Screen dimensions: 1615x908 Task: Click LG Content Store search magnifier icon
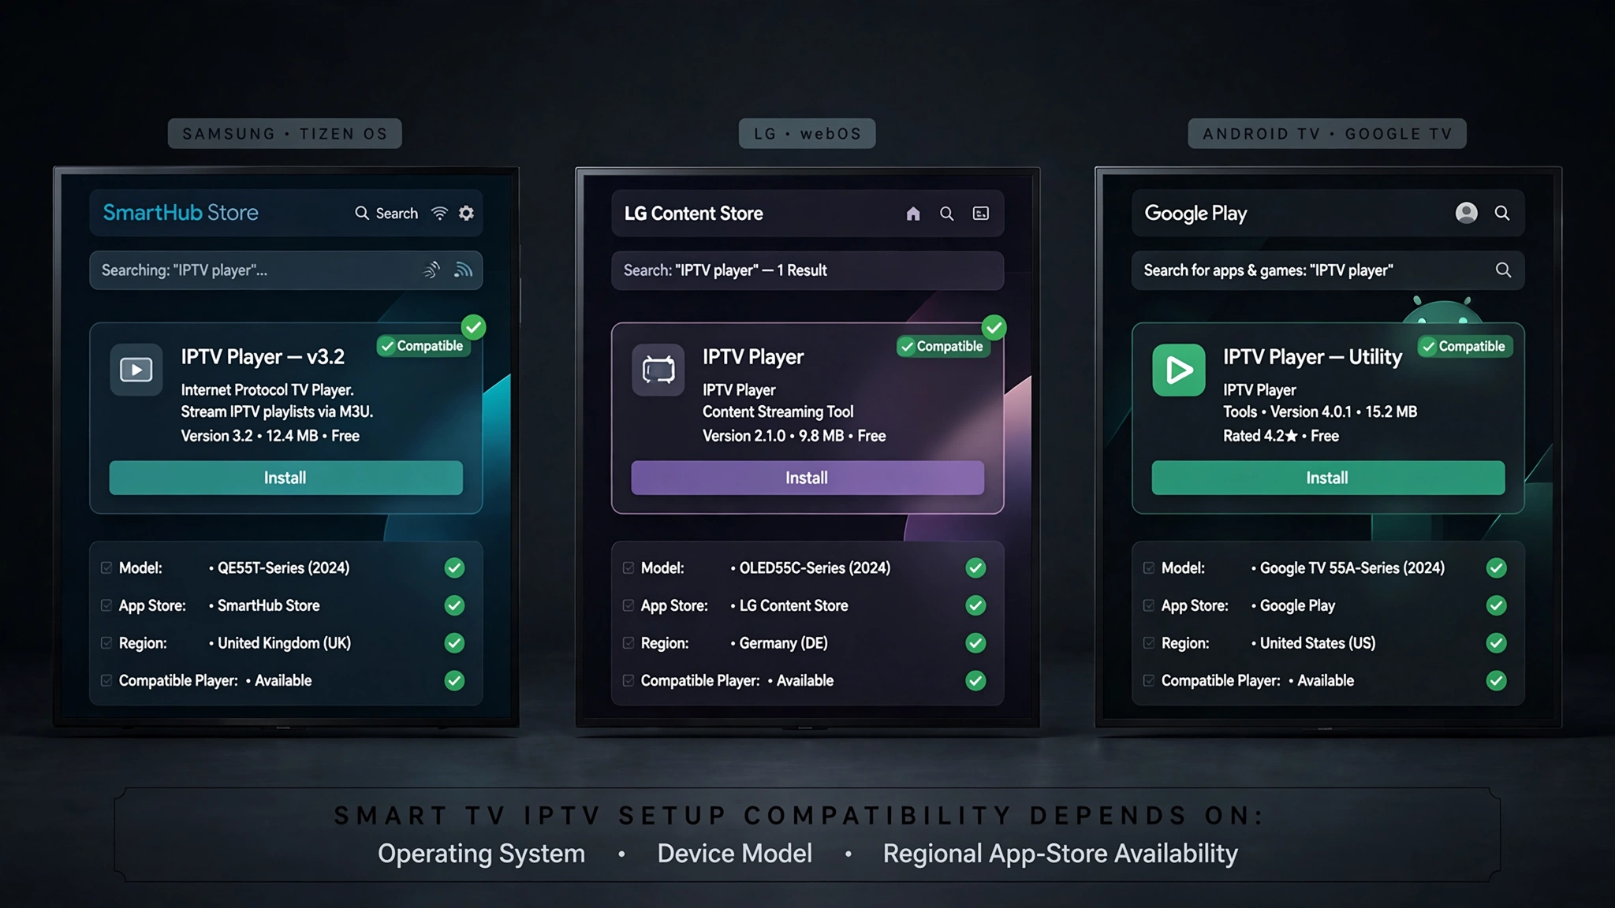(x=947, y=214)
